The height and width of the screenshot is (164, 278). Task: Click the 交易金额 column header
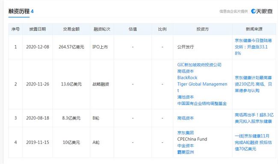71,29
